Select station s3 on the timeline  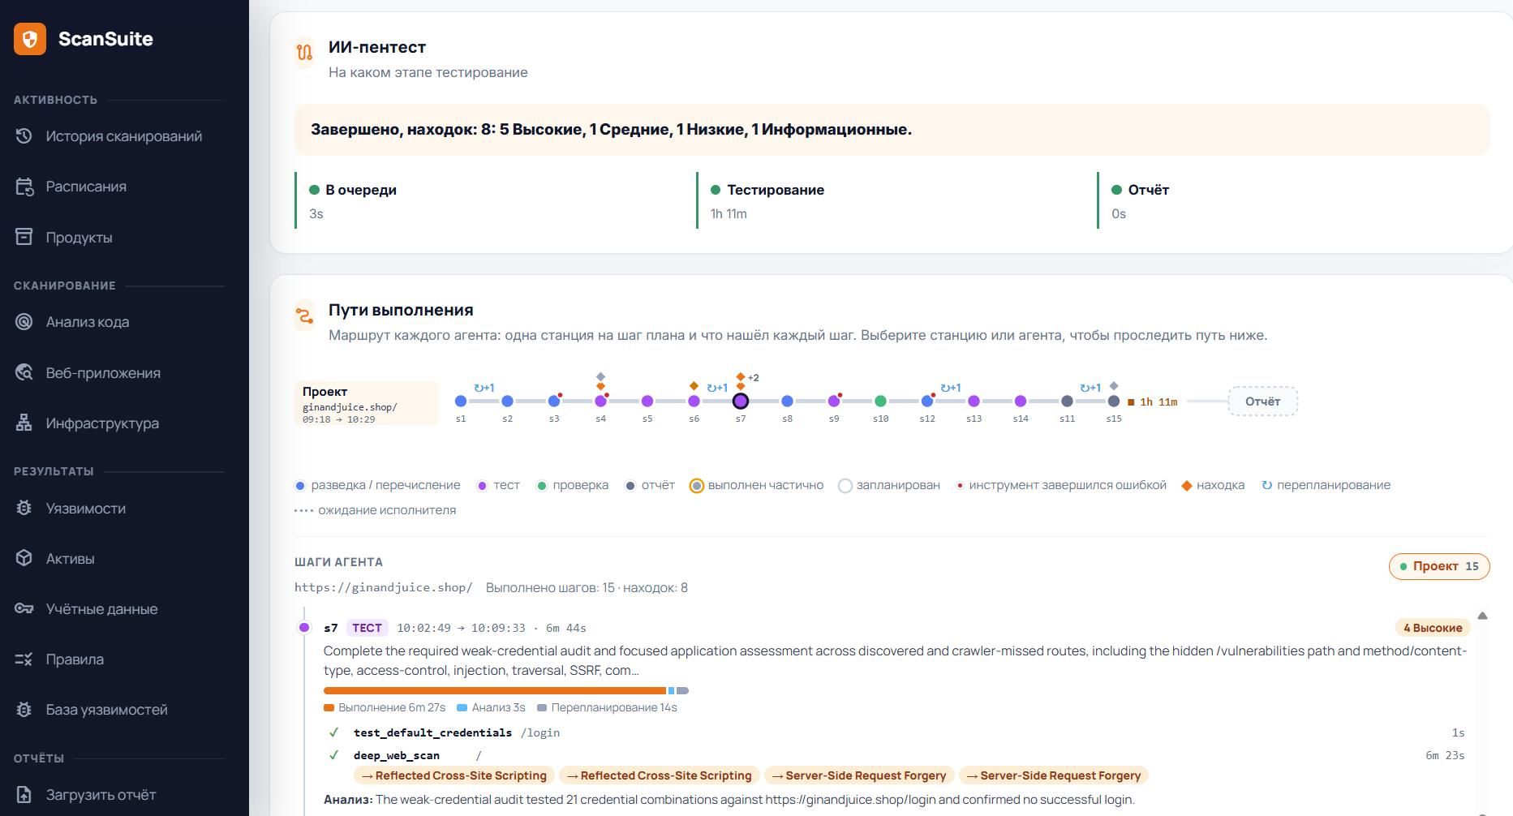554,401
